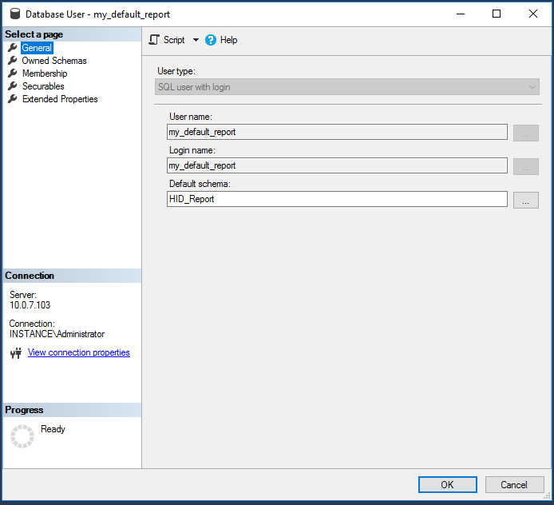Click the connection properties plug icon
Viewport: 554px width, 505px height.
pyautogui.click(x=15, y=353)
